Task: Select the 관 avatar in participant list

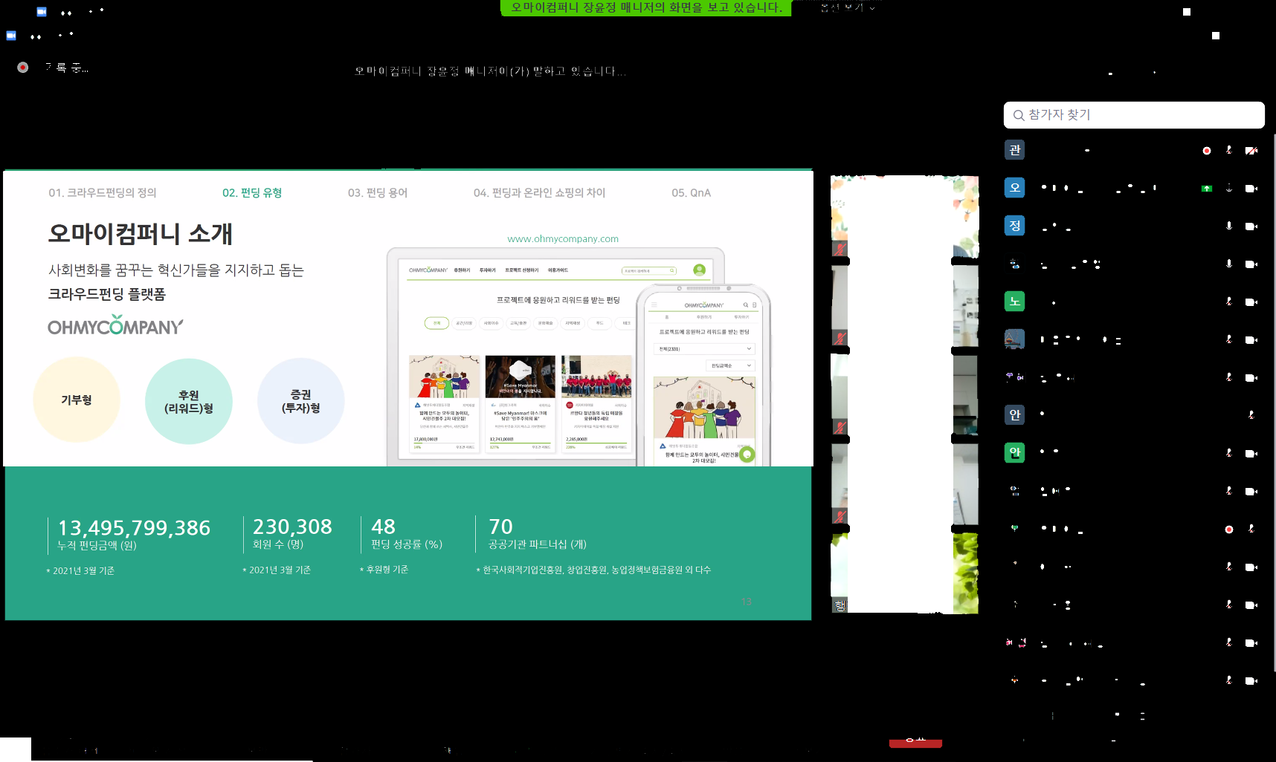Action: [x=1015, y=150]
